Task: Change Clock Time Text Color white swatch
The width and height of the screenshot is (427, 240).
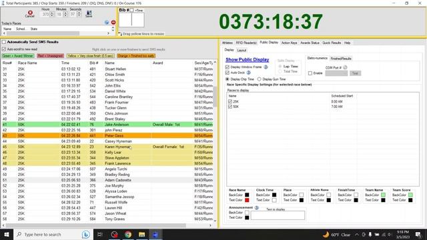Action: click(x=274, y=200)
